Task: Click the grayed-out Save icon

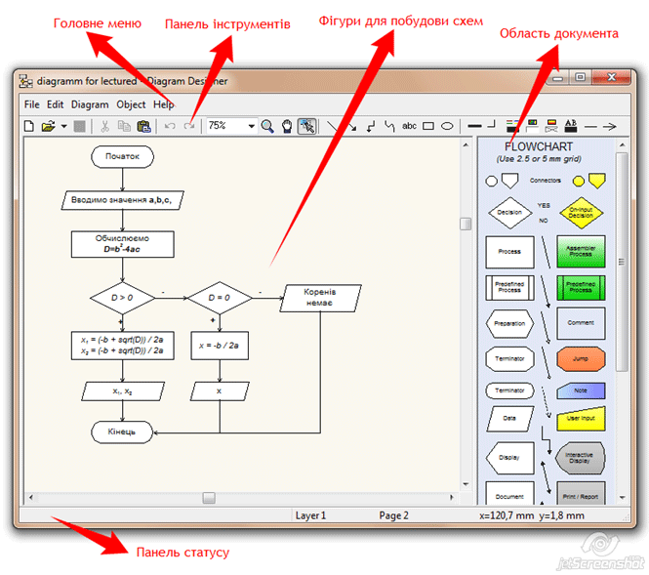Action: [79, 126]
